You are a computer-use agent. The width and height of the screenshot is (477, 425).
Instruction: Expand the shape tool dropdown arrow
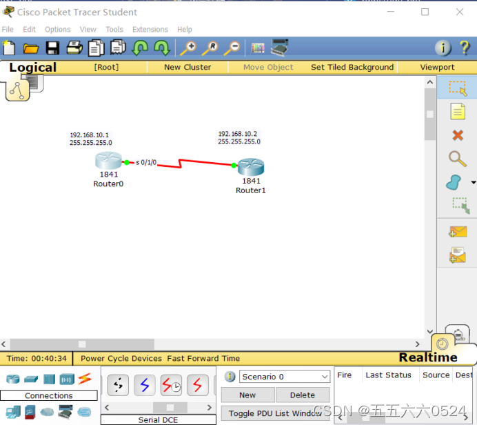(x=474, y=182)
